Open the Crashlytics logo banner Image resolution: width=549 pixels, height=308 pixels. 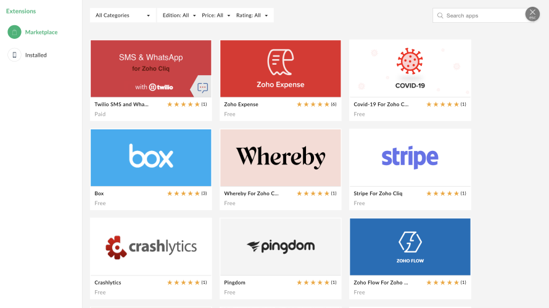[x=151, y=247]
